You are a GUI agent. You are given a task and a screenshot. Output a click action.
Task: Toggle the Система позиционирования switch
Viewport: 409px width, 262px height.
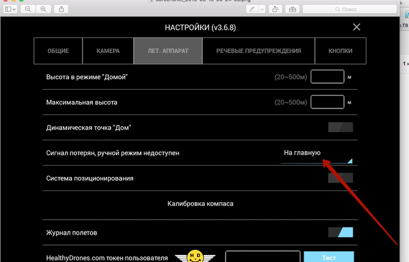tap(340, 178)
